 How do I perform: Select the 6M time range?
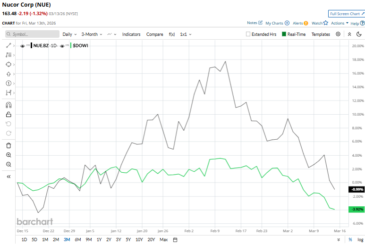[x=78, y=240]
